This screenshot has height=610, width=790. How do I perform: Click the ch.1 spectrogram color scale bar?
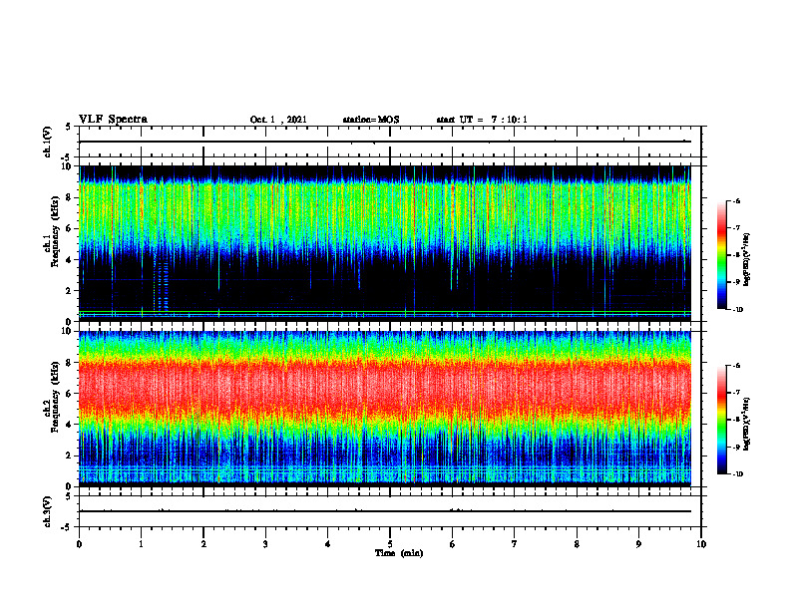coord(721,255)
